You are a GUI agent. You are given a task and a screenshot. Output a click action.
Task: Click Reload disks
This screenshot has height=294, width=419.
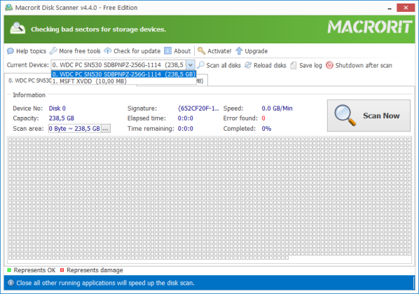[266, 65]
